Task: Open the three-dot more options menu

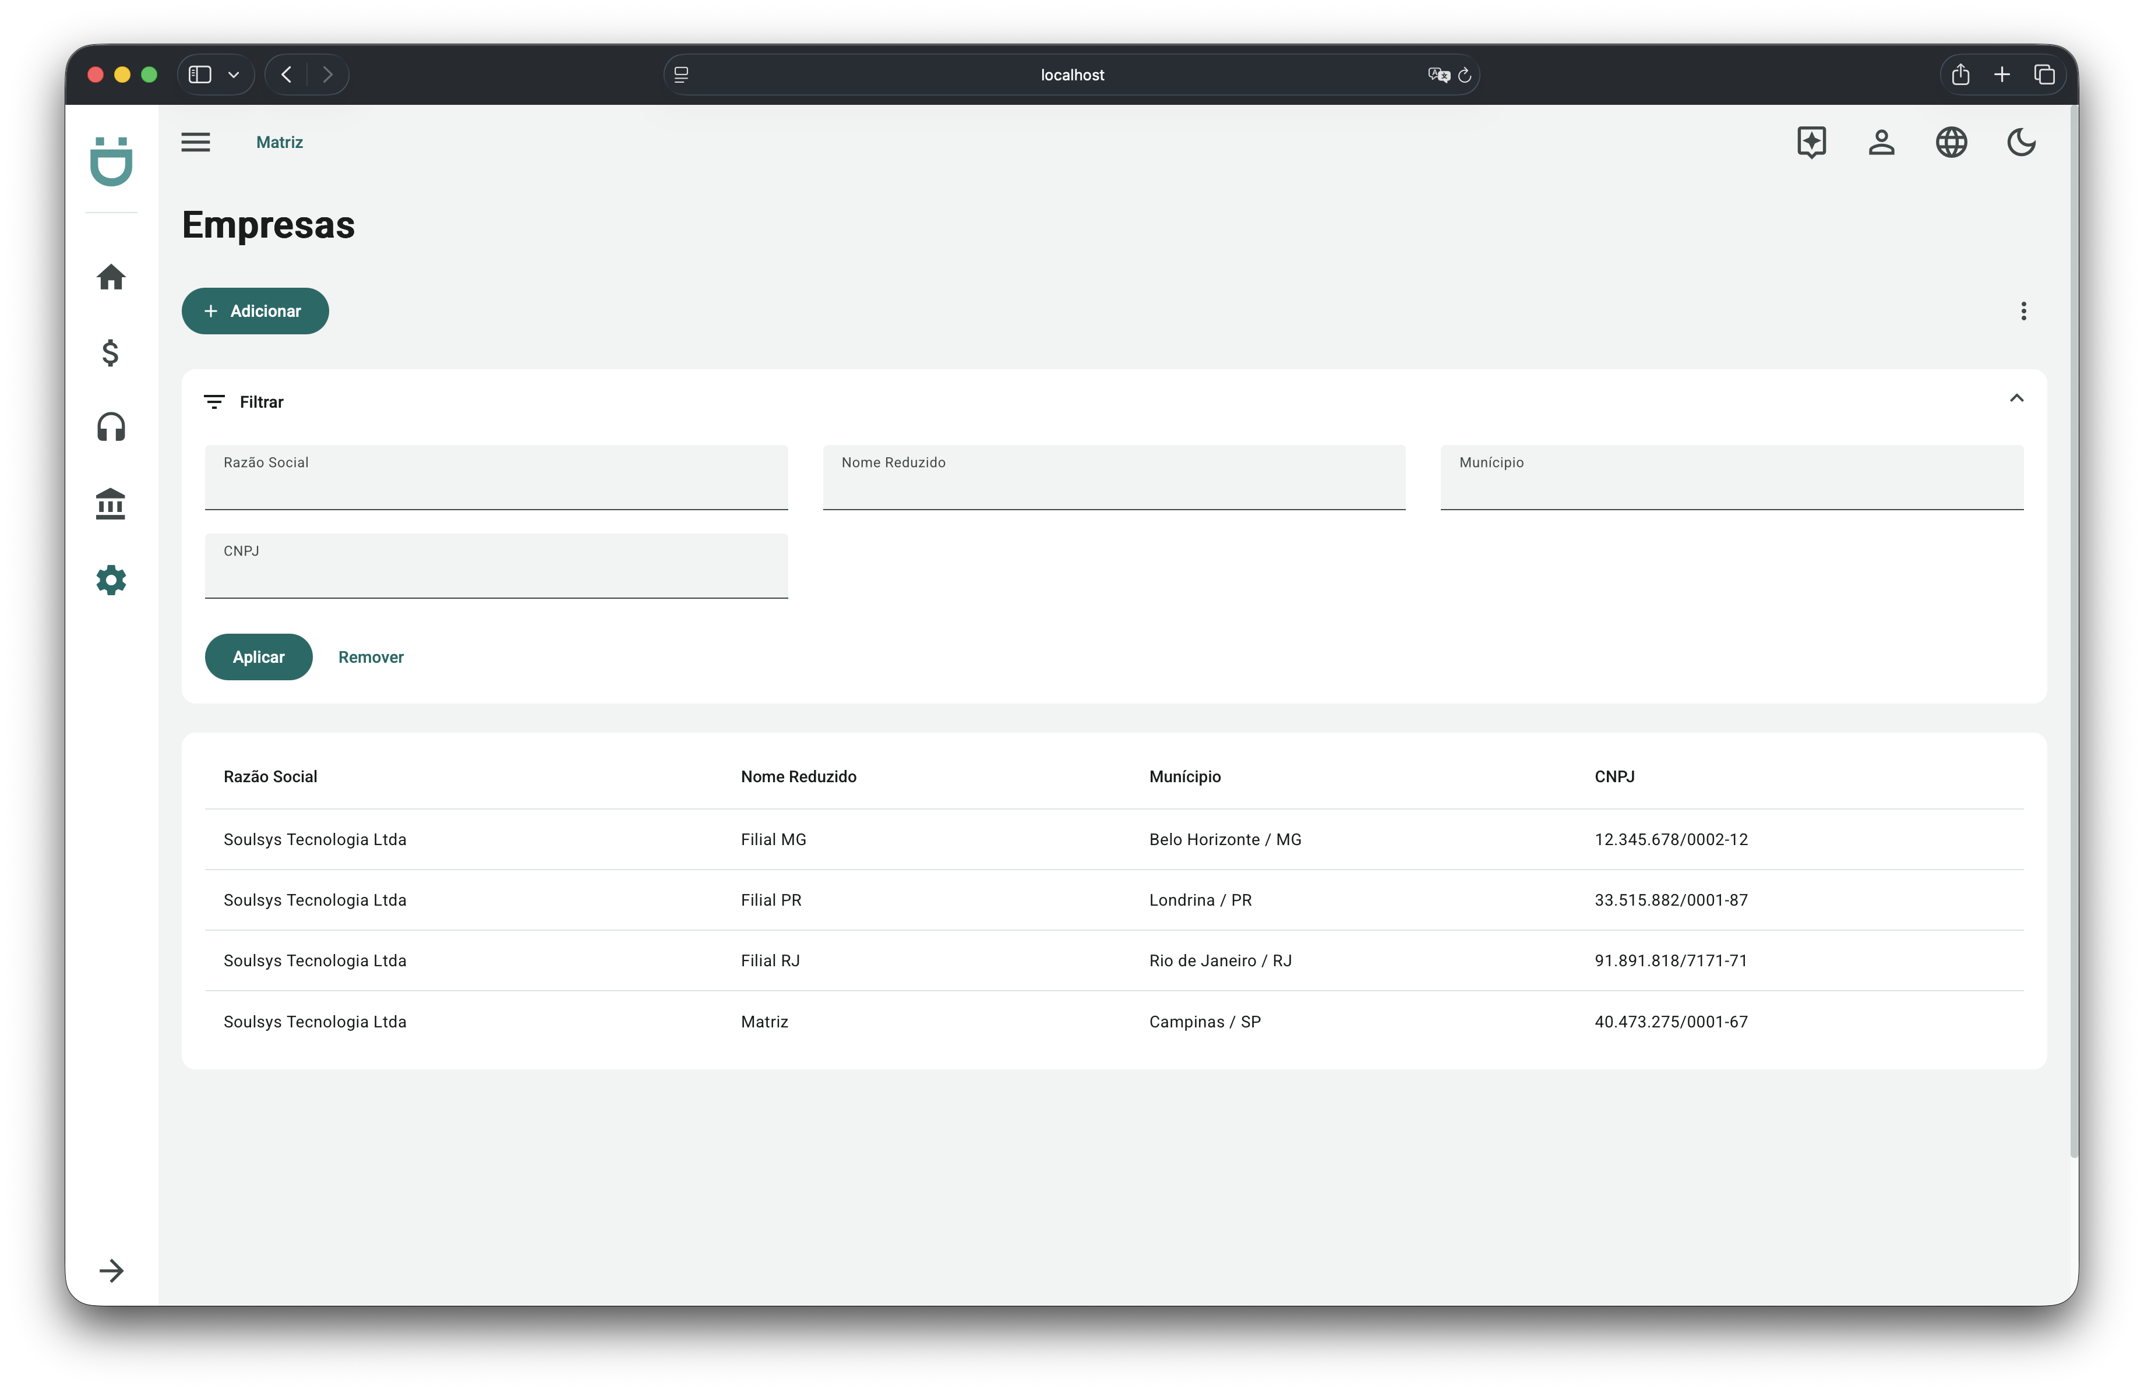Action: 2023,310
